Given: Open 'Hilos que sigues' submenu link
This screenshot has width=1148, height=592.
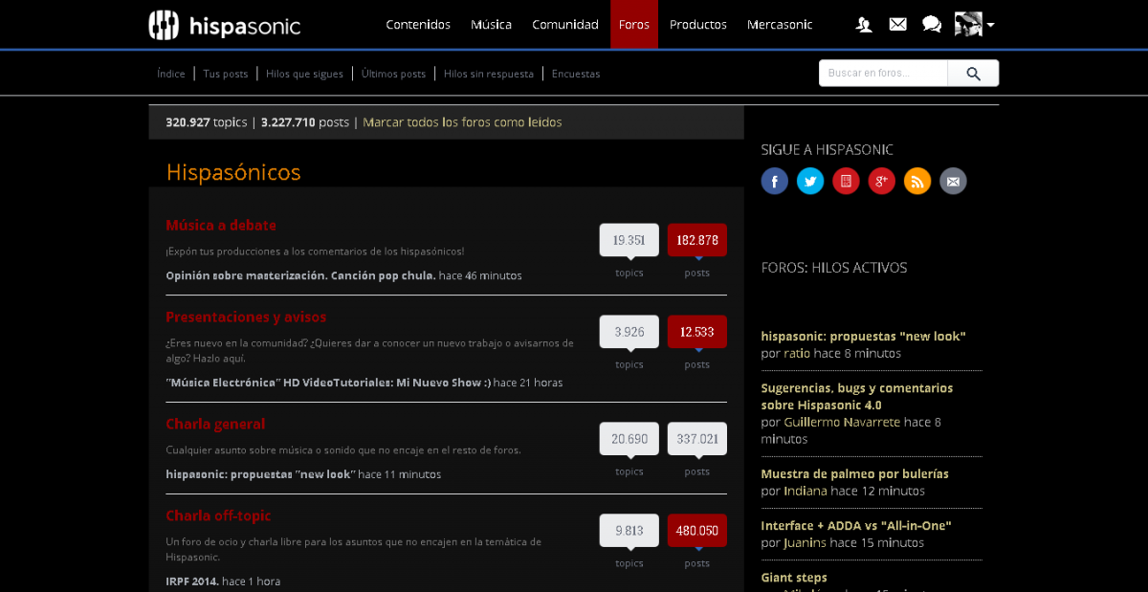Looking at the screenshot, I should [x=304, y=74].
